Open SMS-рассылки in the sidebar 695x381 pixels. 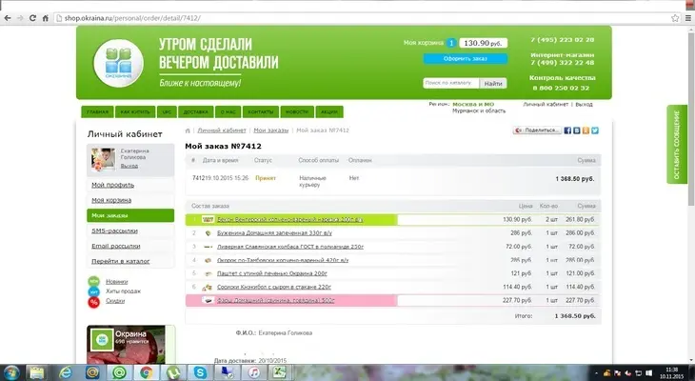114,231
